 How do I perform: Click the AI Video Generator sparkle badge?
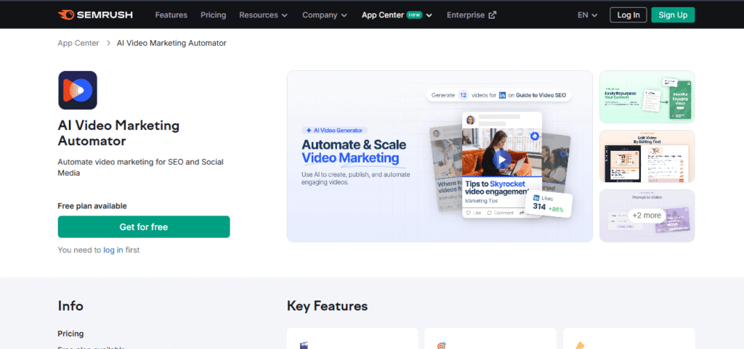click(334, 130)
